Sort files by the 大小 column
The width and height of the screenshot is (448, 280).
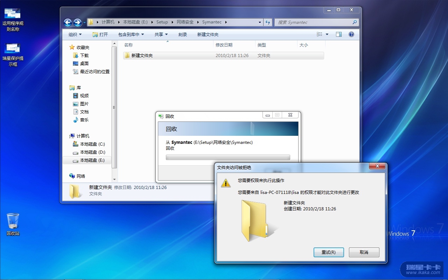click(x=311, y=45)
